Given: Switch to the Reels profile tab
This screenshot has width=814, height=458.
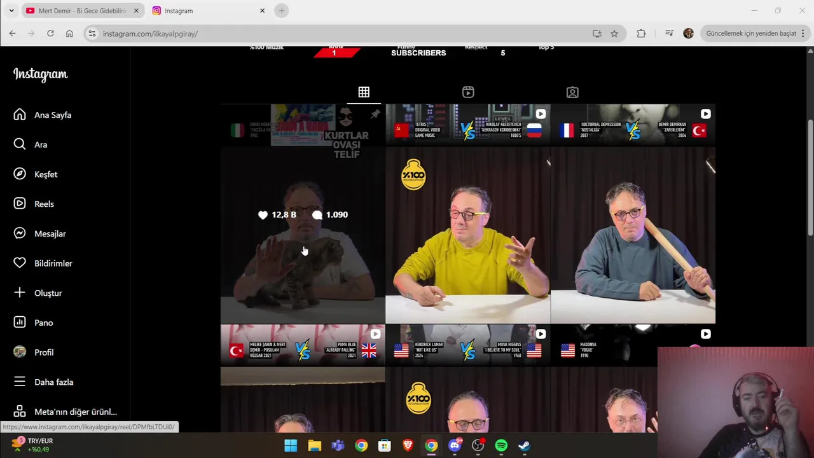Looking at the screenshot, I should pyautogui.click(x=468, y=92).
